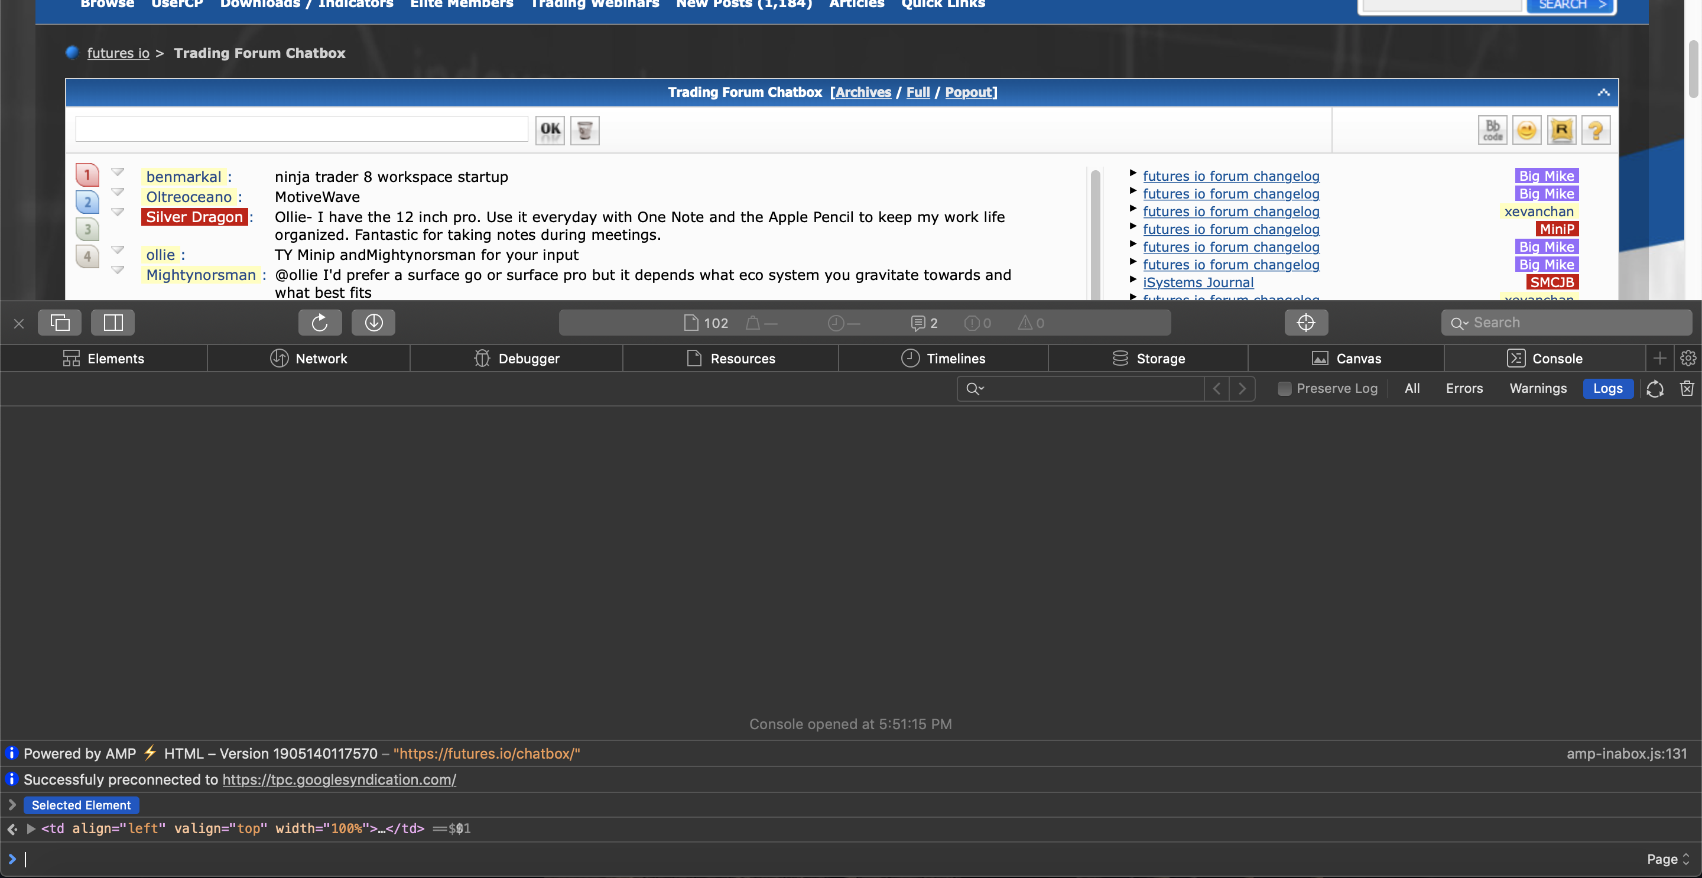Viewport: 1702px width, 878px height.
Task: Focus the inspector Search field
Action: pyautogui.click(x=1566, y=323)
